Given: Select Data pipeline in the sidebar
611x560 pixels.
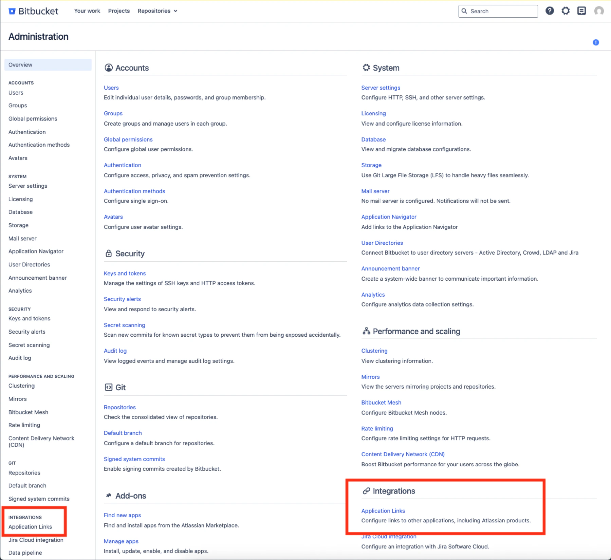Looking at the screenshot, I should [25, 553].
